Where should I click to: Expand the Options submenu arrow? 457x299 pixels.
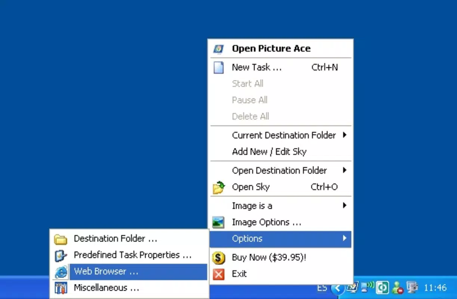(x=345, y=238)
